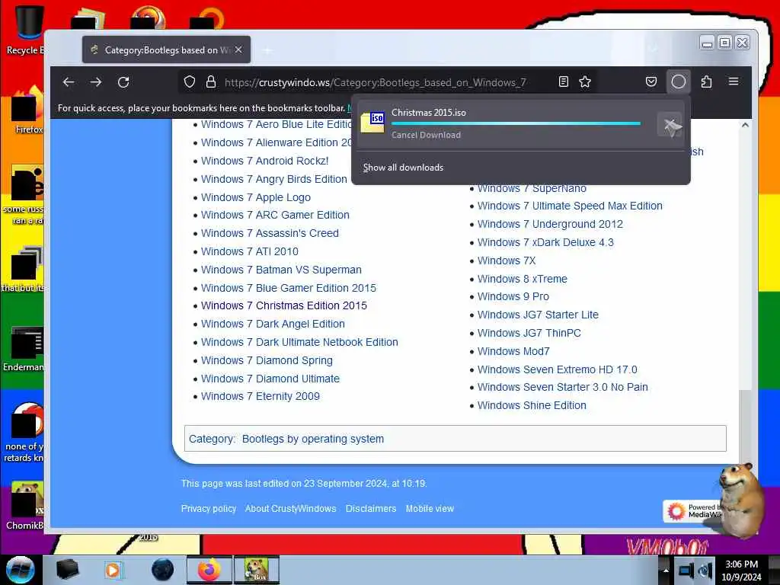Open About CrustyWindows footer link
The height and width of the screenshot is (585, 780).
(x=290, y=509)
